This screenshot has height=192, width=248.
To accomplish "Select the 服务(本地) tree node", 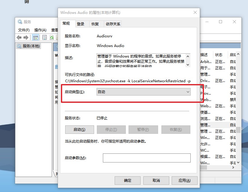I will pos(28,46).
